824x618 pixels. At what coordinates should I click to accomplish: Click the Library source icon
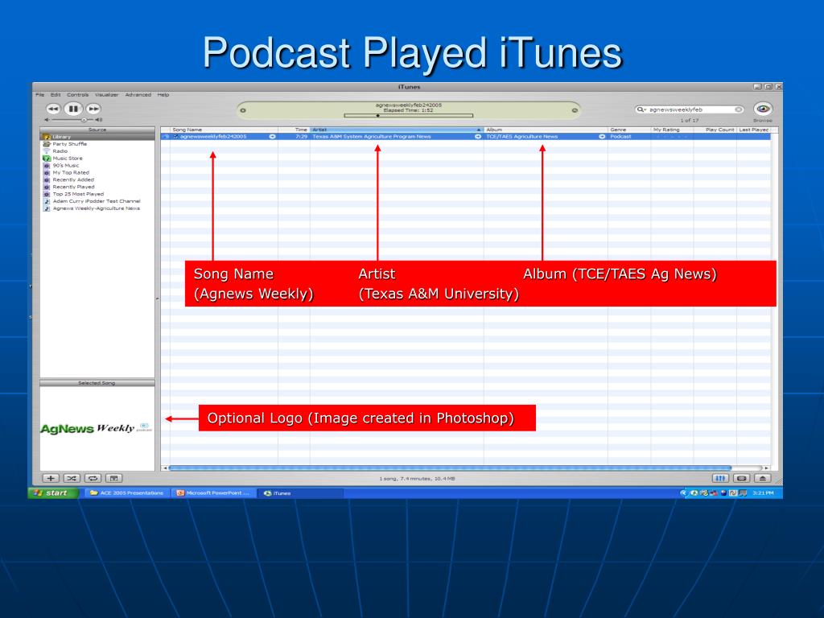(x=46, y=137)
